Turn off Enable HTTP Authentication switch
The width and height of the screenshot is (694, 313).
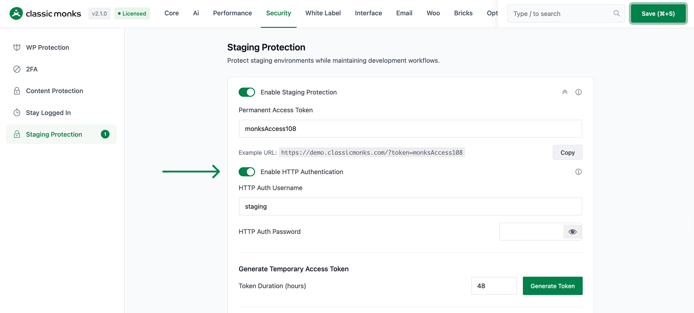pos(247,172)
